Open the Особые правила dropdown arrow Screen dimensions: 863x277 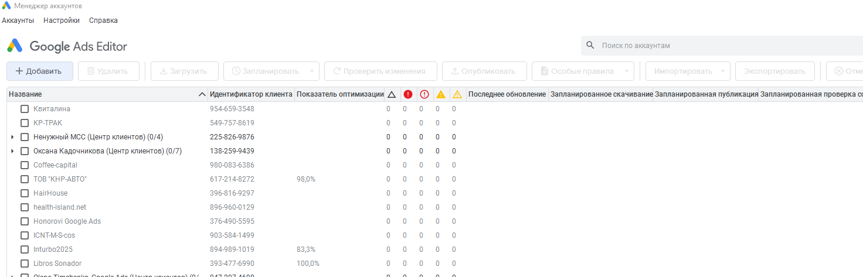628,71
